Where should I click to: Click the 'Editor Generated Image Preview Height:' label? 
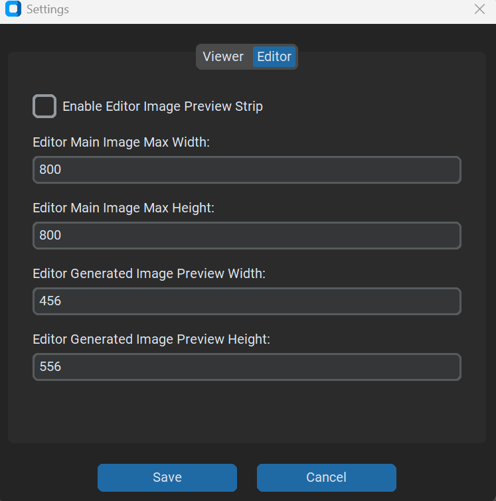coord(151,340)
